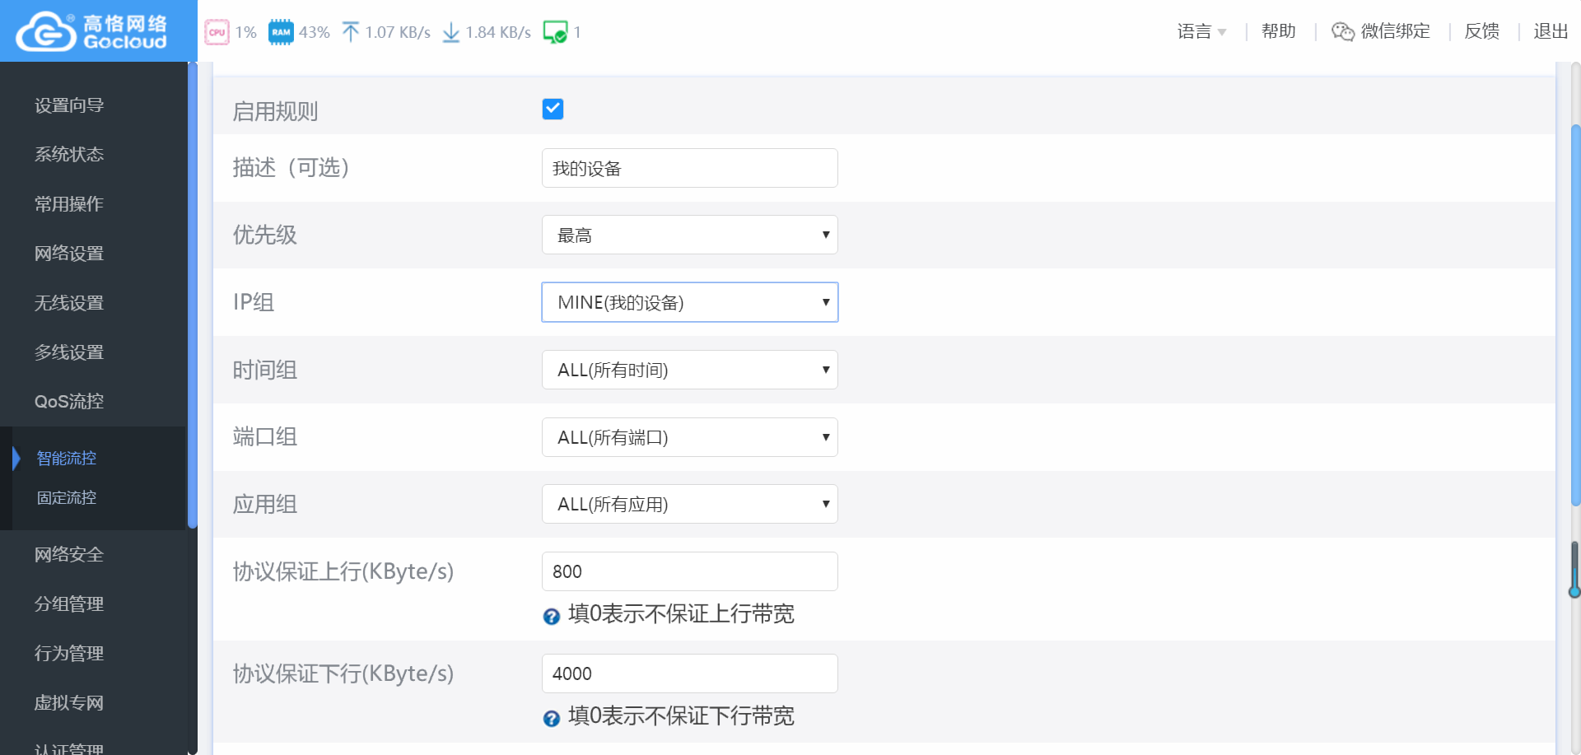Click the 1% CPU usage text
Image resolution: width=1581 pixels, height=755 pixels.
click(x=245, y=32)
